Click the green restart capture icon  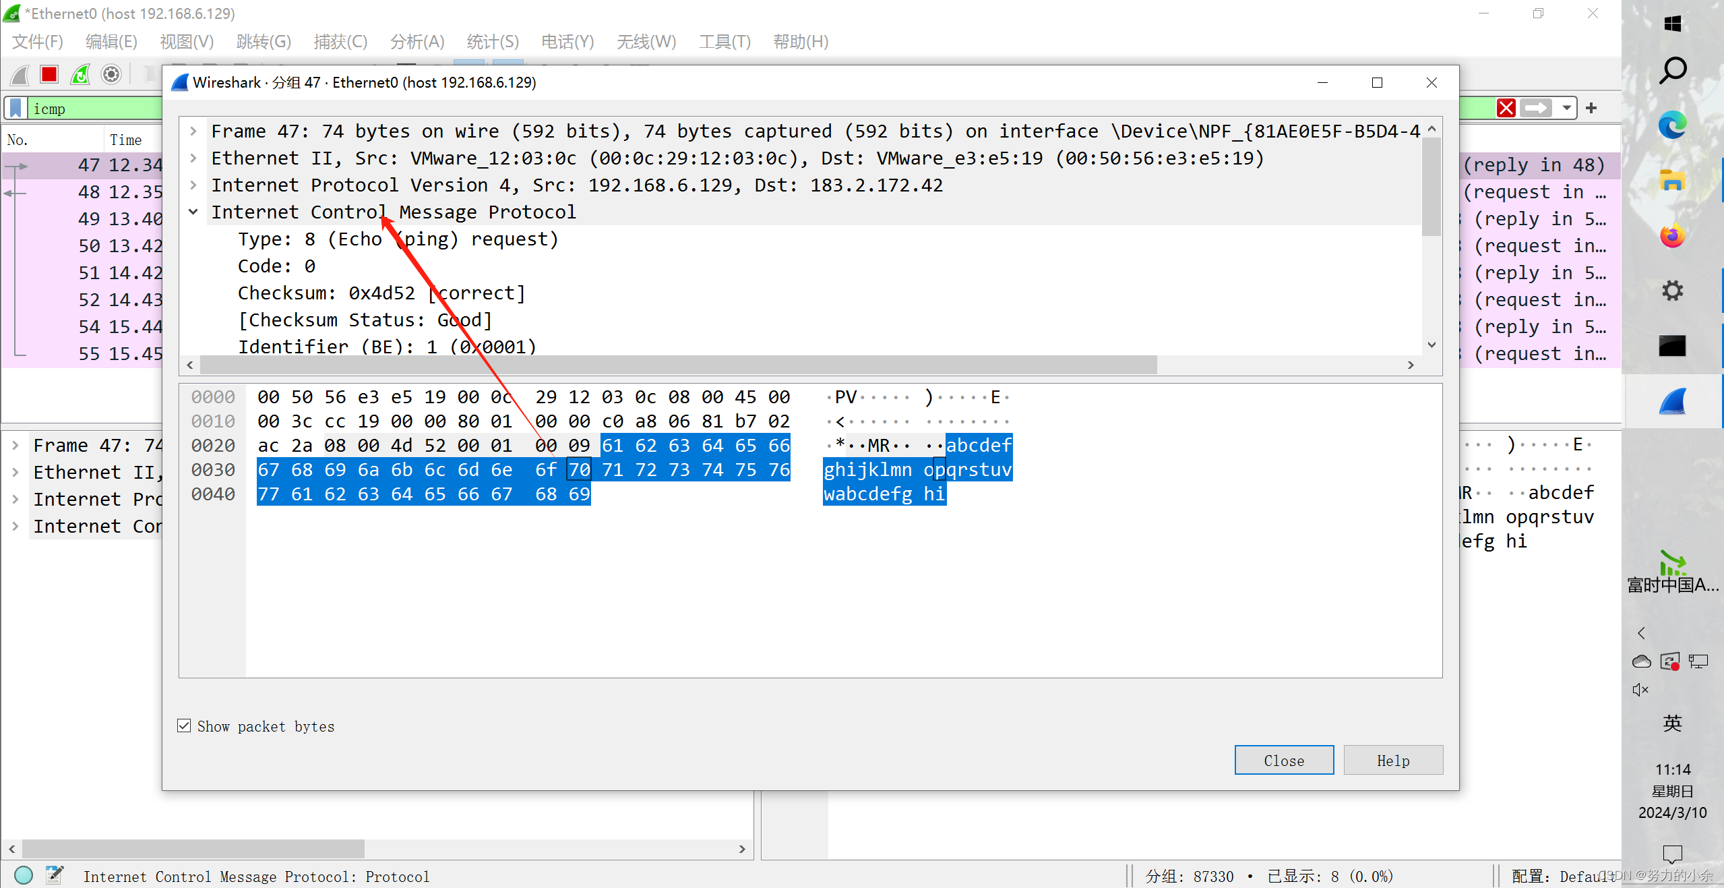pos(80,74)
